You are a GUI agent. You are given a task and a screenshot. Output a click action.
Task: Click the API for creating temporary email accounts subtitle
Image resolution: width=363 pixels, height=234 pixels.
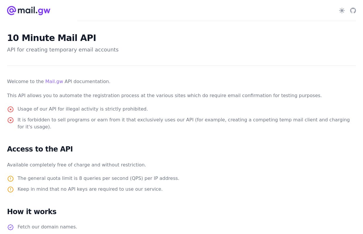(x=63, y=50)
